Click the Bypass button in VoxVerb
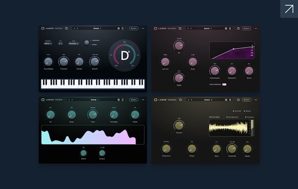Image resolution: width=298 pixels, height=189 pixels. pyautogui.click(x=134, y=100)
